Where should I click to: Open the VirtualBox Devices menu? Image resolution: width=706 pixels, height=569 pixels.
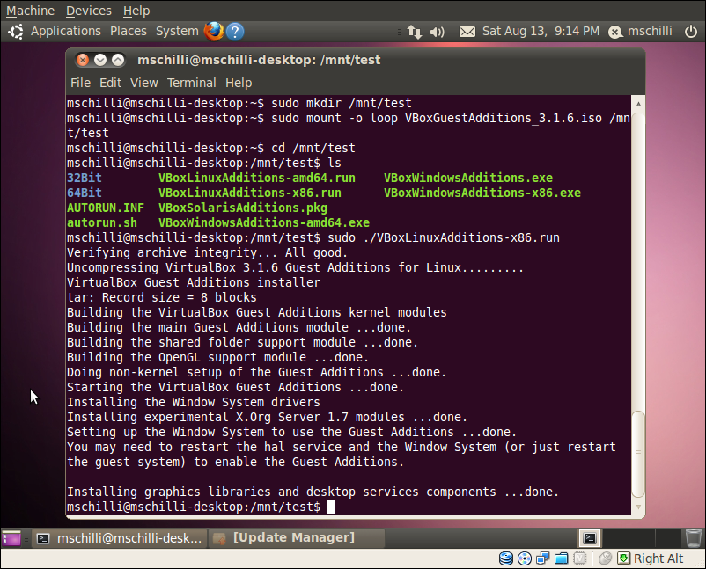point(89,11)
